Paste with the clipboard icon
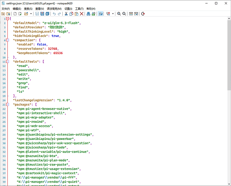 [x=76, y=14]
